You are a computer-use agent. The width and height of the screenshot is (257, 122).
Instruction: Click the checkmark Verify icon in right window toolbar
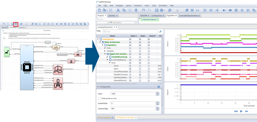pyautogui.click(x=157, y=10)
